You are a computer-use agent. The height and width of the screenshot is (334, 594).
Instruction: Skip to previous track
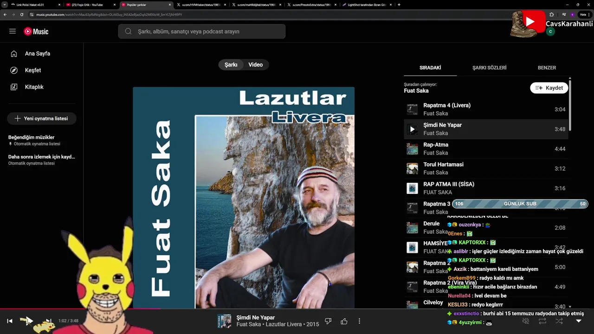click(x=9, y=321)
